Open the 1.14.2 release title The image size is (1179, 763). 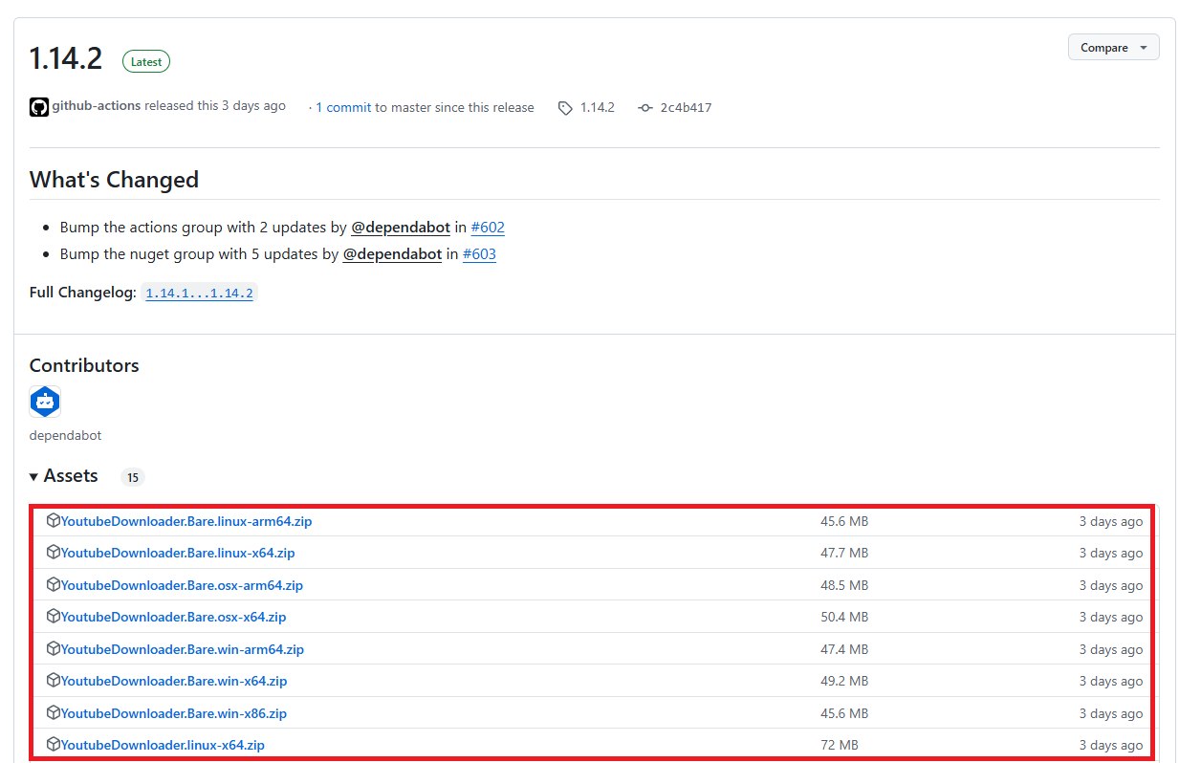point(66,59)
